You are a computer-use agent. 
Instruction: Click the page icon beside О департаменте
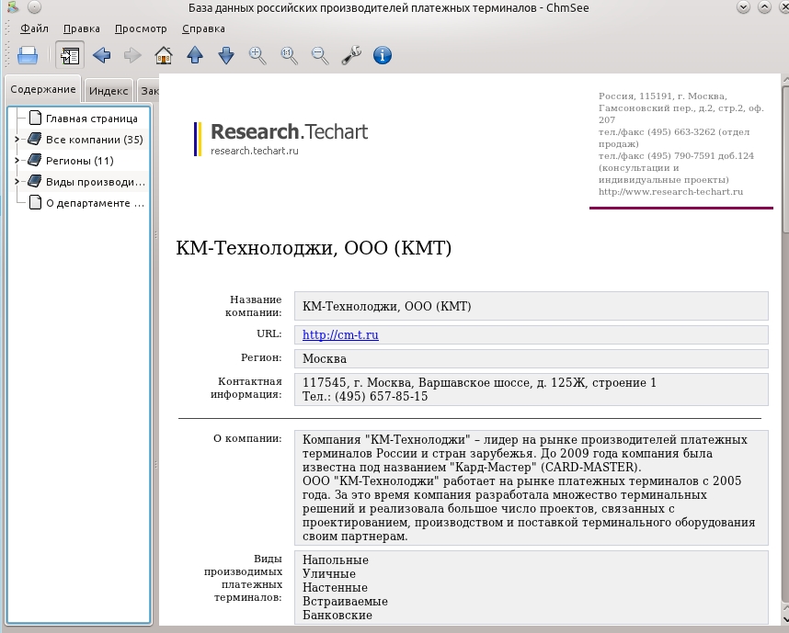[x=35, y=202]
